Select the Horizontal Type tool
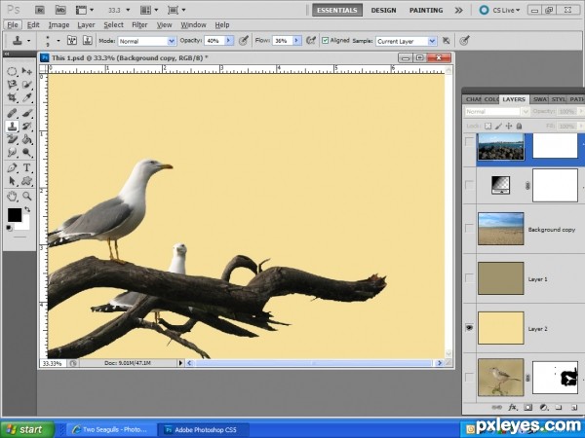 27,167
